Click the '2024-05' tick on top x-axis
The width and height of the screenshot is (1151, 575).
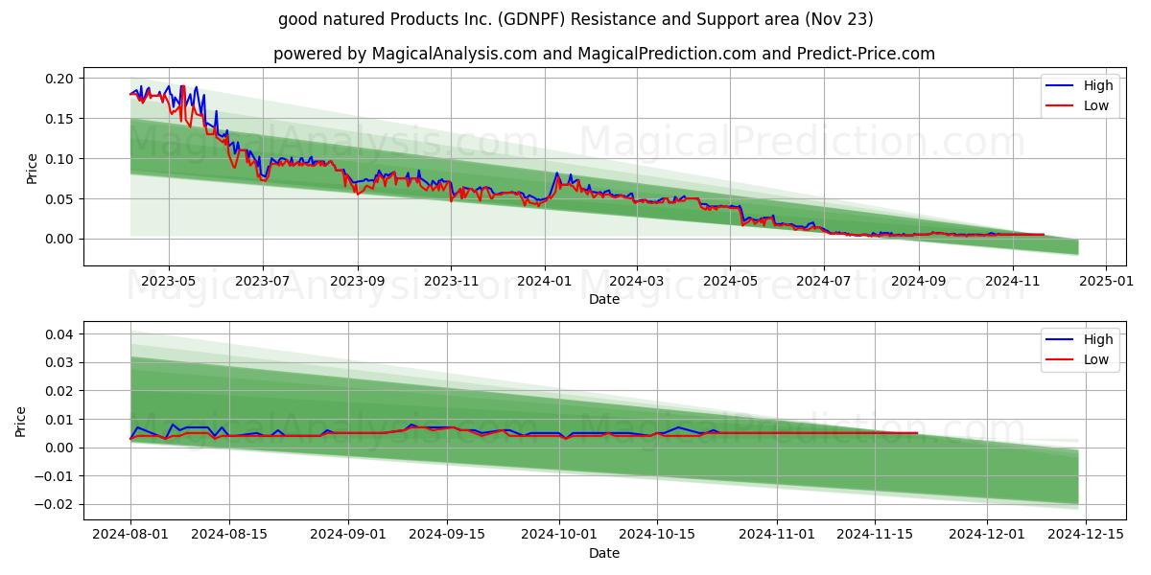point(730,281)
